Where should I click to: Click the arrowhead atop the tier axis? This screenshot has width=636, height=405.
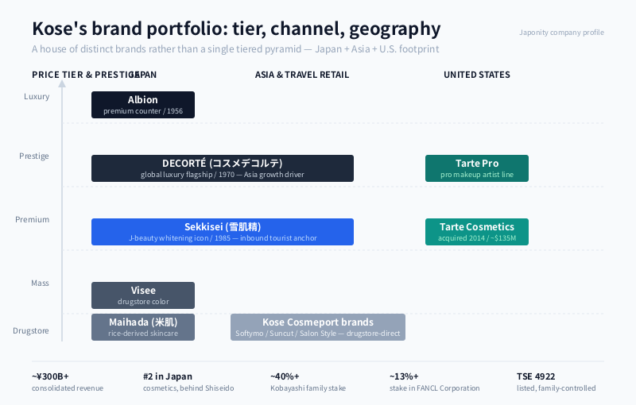tap(62, 84)
